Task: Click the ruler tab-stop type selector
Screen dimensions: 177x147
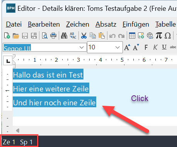Action: 8,61
